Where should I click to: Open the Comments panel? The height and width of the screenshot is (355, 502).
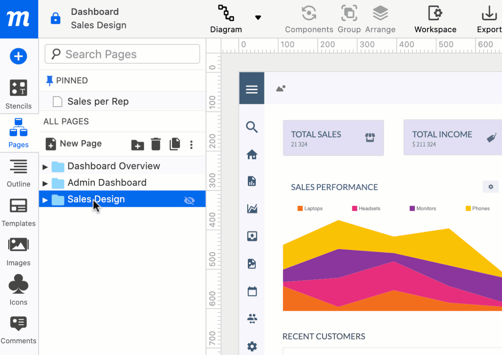pyautogui.click(x=18, y=329)
